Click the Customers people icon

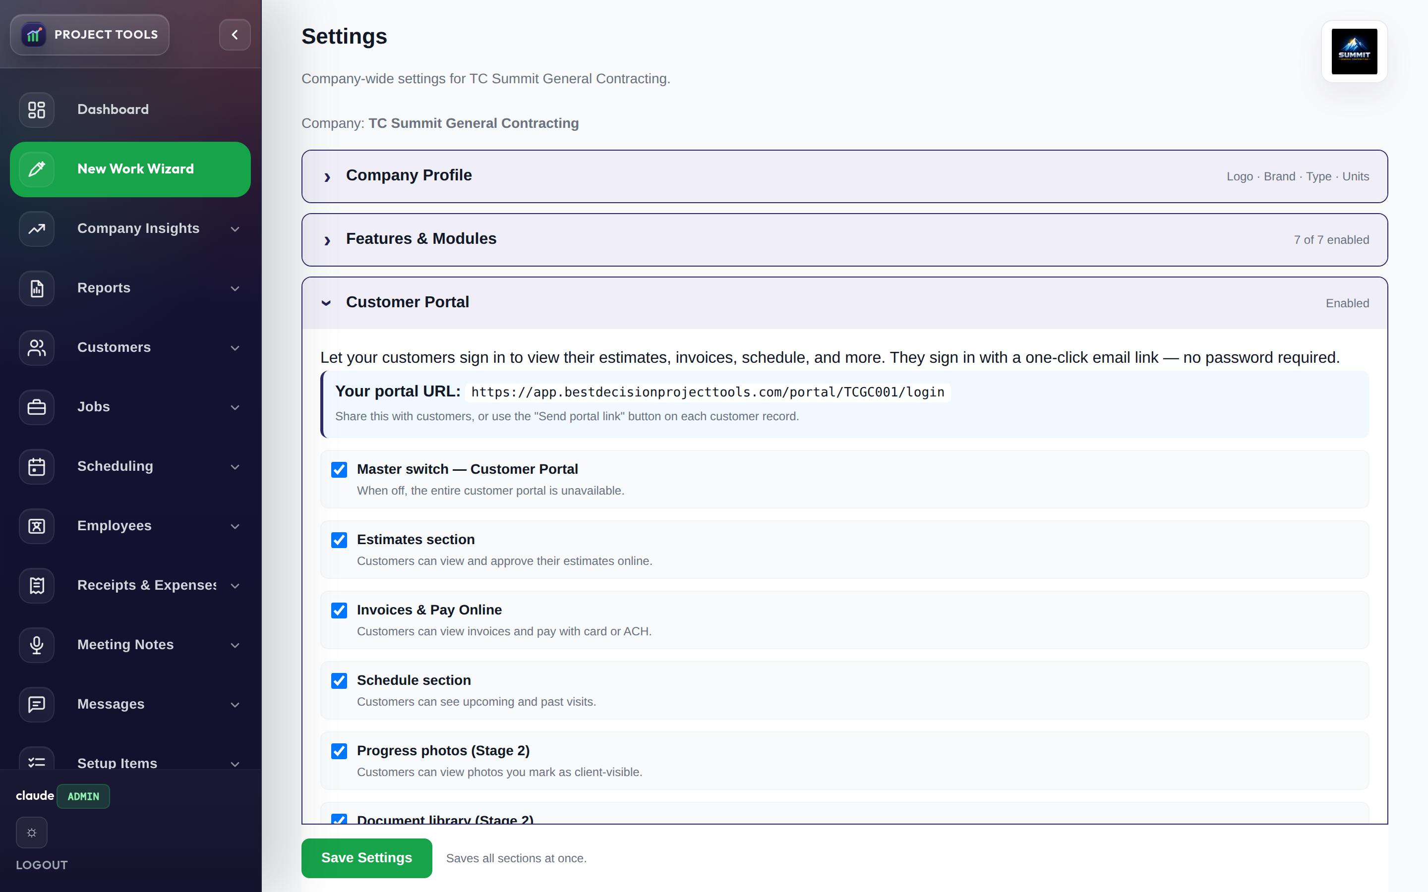click(37, 347)
